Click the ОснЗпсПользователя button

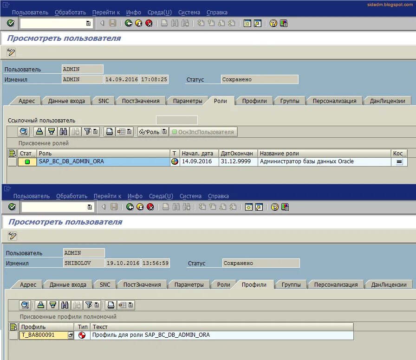click(205, 132)
